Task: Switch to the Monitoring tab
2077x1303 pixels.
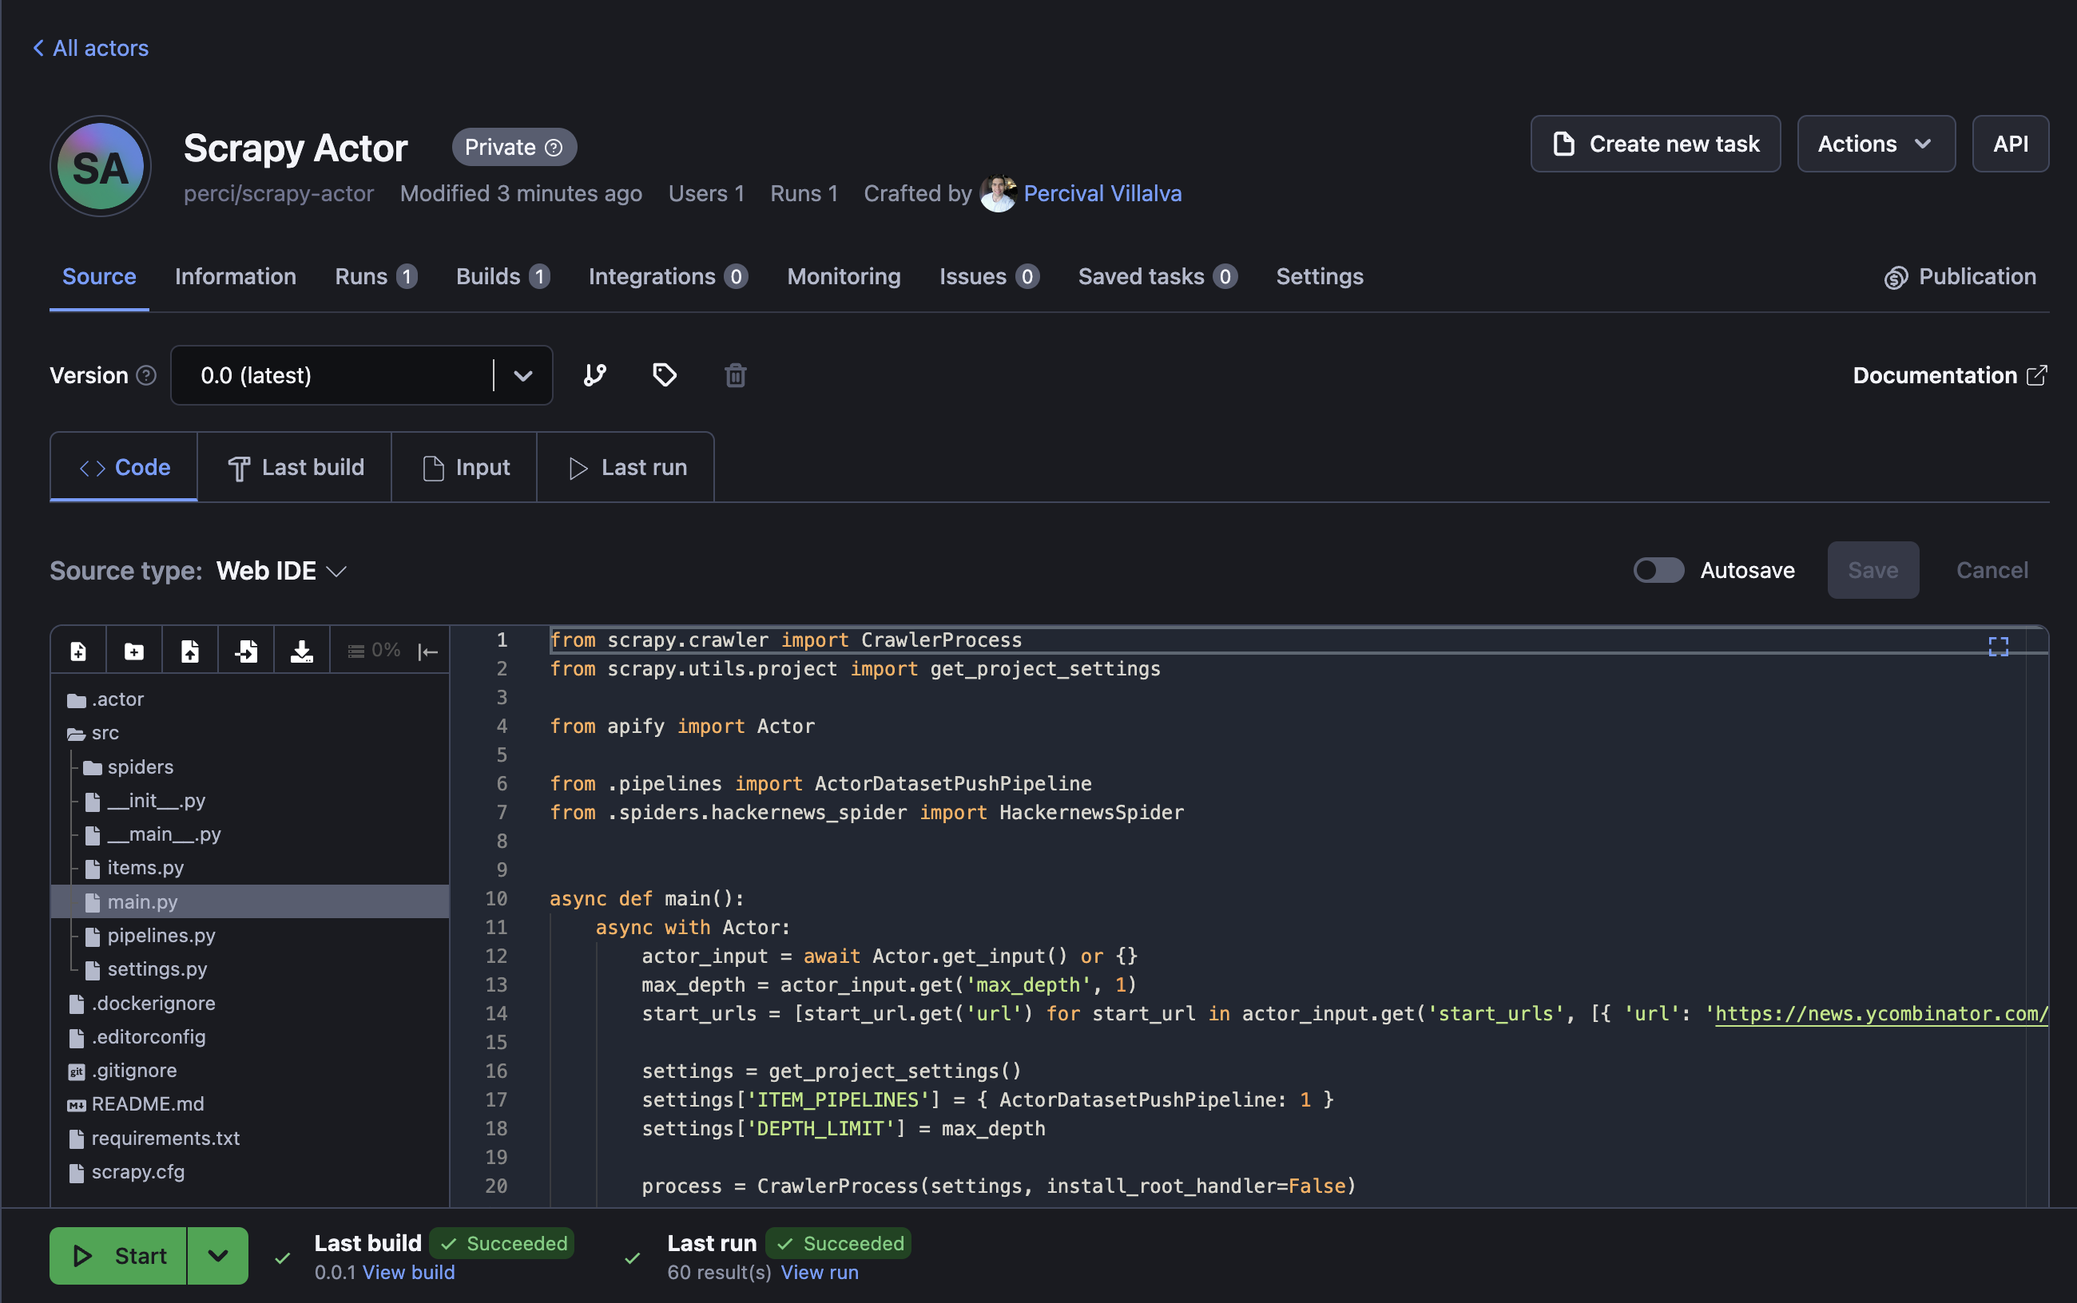Action: 842,276
